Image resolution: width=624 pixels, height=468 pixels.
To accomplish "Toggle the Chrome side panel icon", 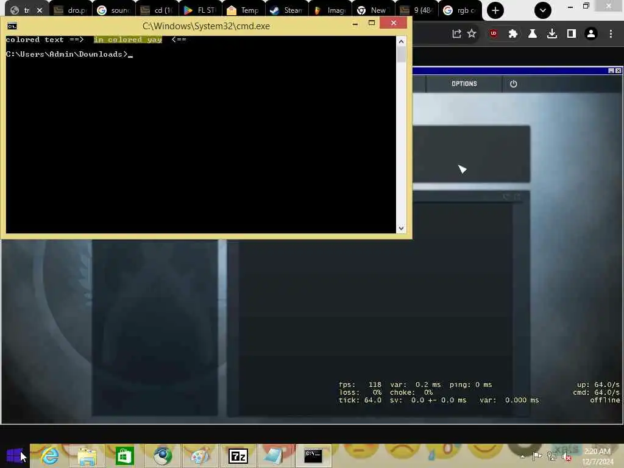I will [572, 34].
